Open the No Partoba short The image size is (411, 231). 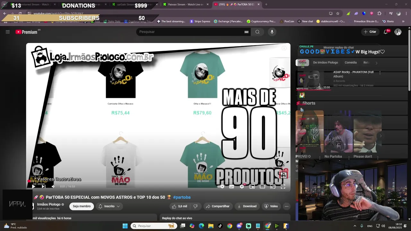click(x=338, y=132)
